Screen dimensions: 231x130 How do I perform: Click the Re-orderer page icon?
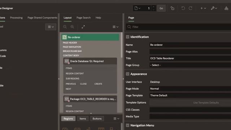tap(64, 37)
